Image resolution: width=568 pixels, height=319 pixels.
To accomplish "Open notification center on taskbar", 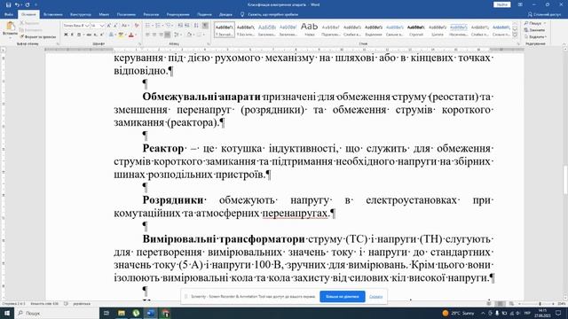I will [x=558, y=313].
